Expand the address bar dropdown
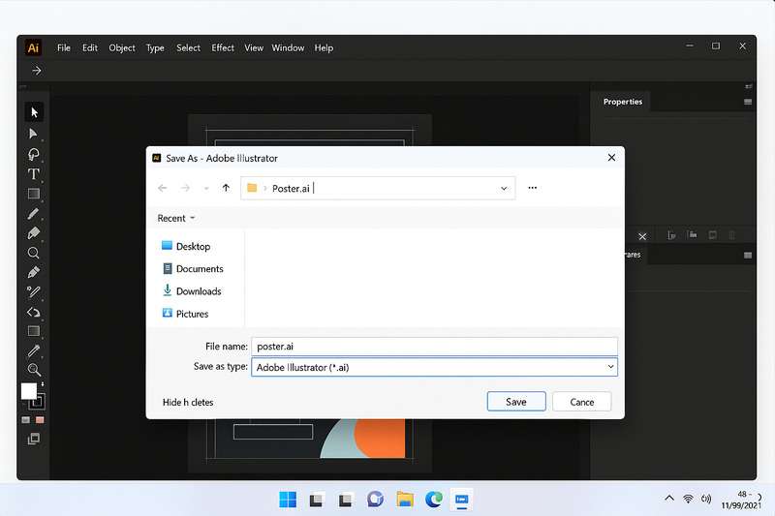775x516 pixels. click(504, 188)
